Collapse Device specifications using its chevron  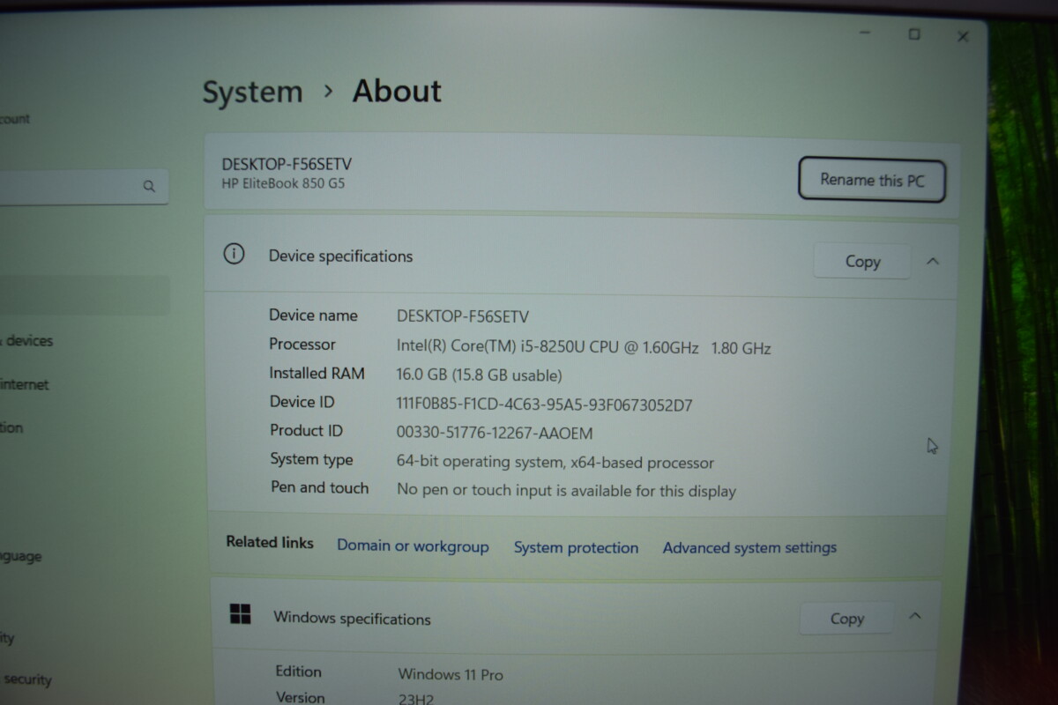pyautogui.click(x=933, y=261)
